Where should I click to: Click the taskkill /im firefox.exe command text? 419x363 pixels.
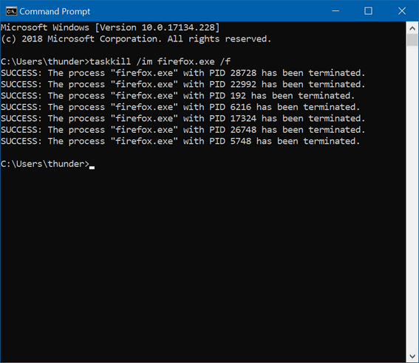[x=160, y=62]
